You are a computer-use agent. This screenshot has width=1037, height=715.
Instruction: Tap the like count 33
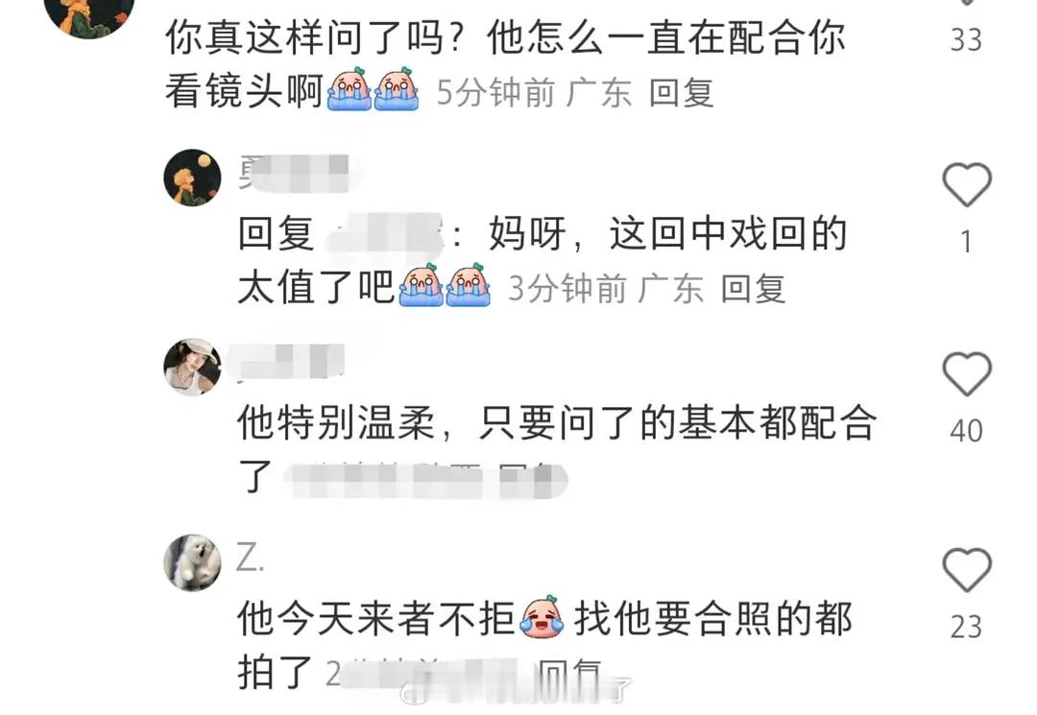point(966,40)
